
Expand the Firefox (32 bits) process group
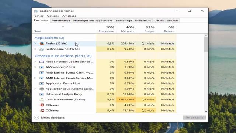click(x=35, y=44)
